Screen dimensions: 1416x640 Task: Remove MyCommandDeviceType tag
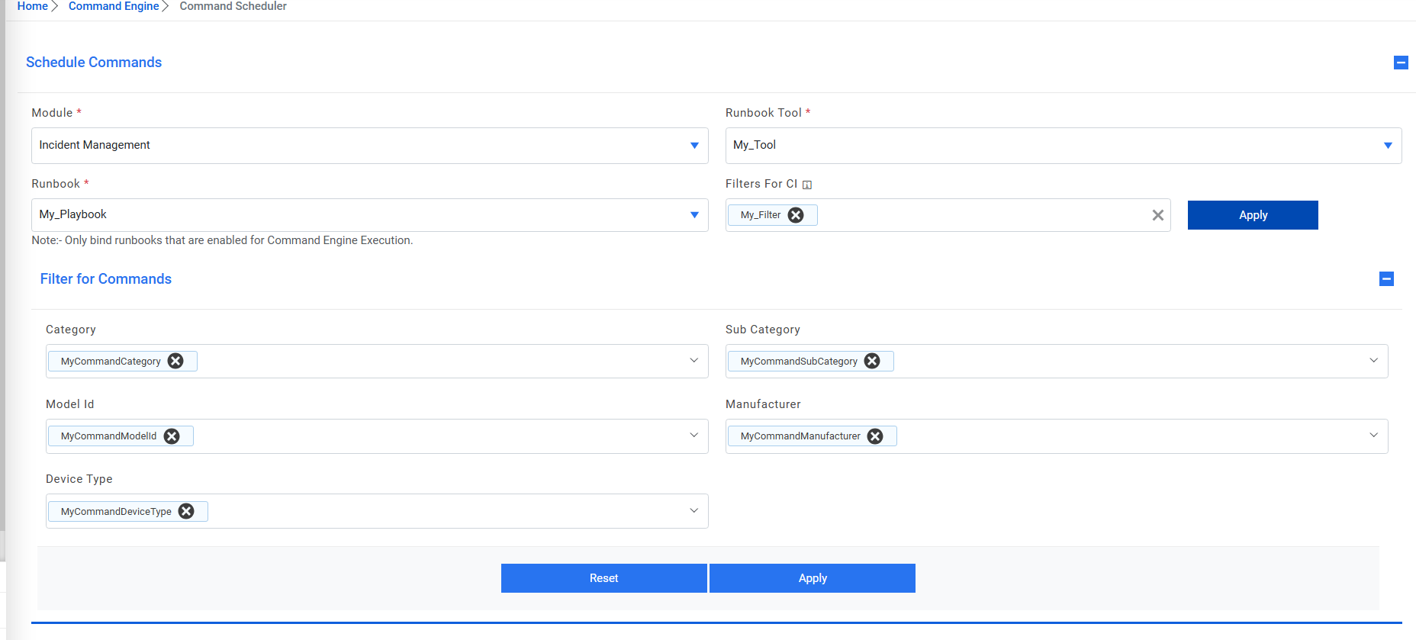(x=186, y=511)
